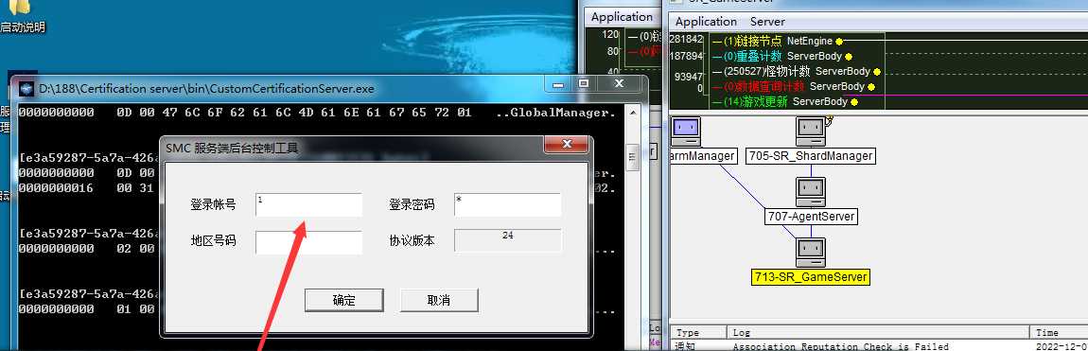Screen dimensions: 1088x351
Task: Close the CustomCertificationServer console window
Action: pyautogui.click(x=620, y=83)
